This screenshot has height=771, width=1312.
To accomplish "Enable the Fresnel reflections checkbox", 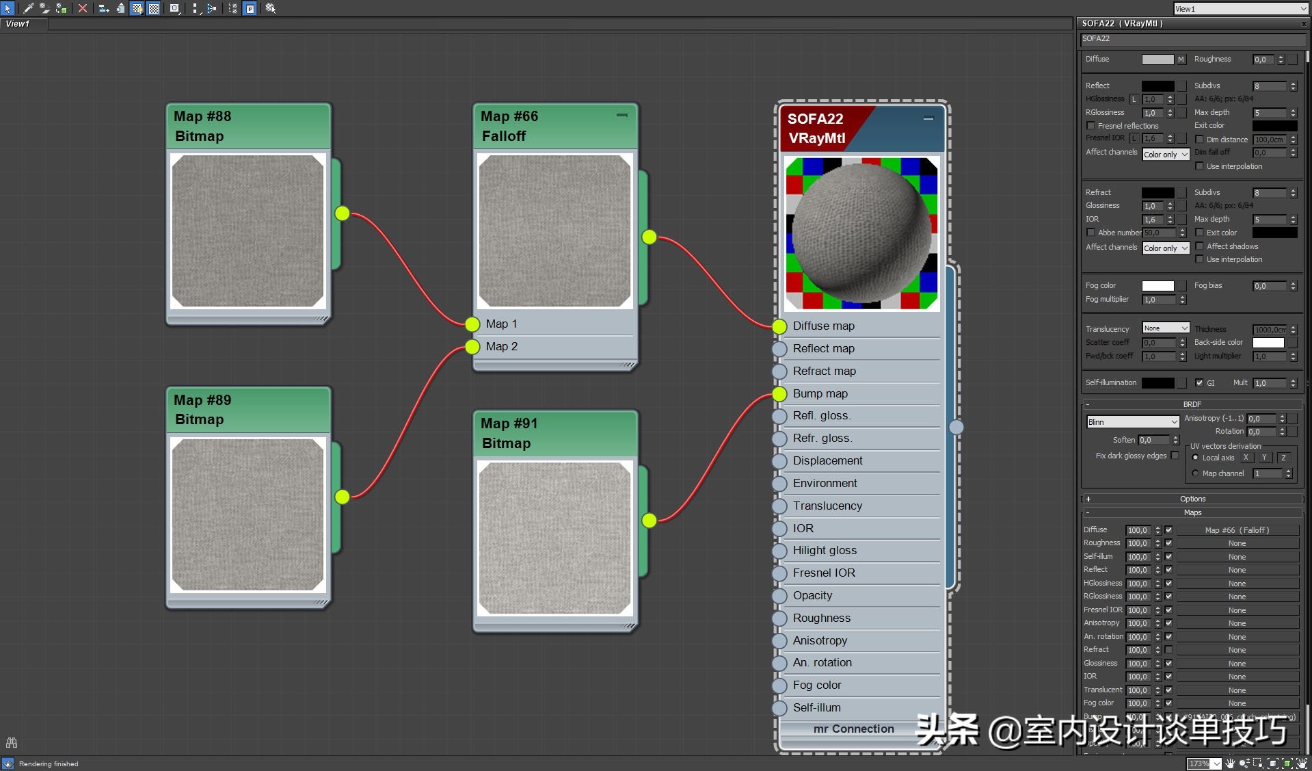I will (1090, 126).
